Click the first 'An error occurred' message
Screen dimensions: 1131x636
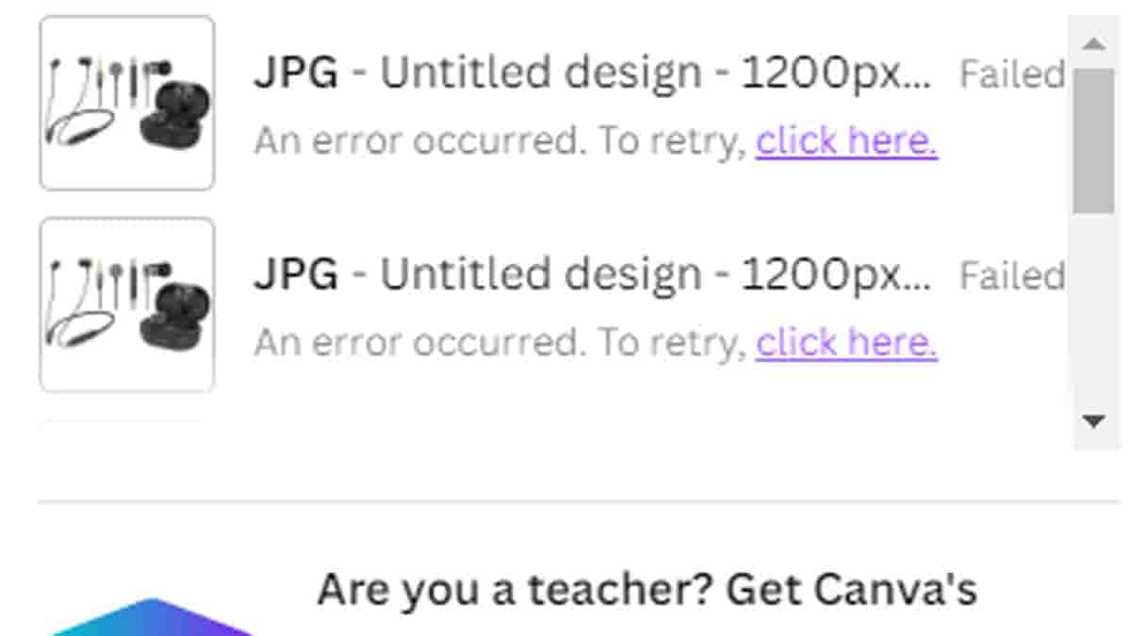coord(500,141)
